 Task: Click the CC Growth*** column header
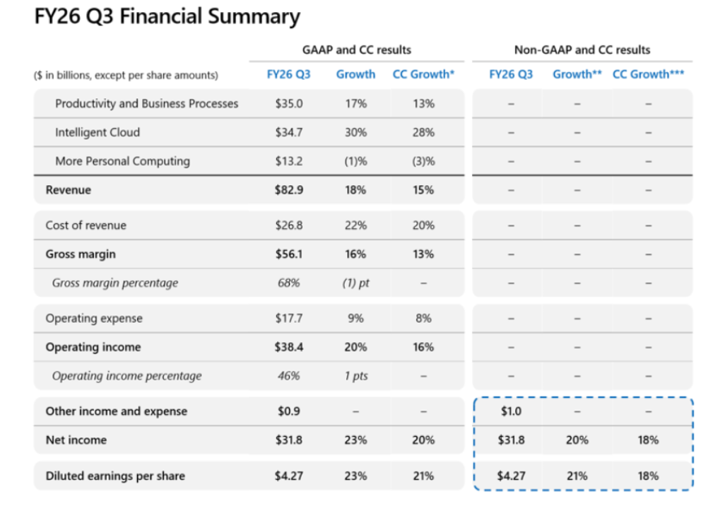point(648,74)
